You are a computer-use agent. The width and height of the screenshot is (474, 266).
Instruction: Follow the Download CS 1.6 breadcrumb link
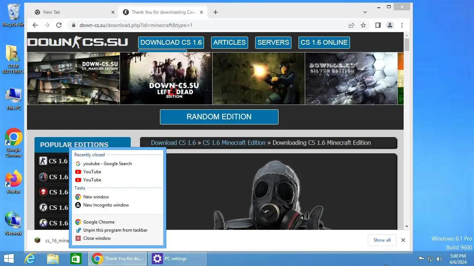pyautogui.click(x=173, y=143)
